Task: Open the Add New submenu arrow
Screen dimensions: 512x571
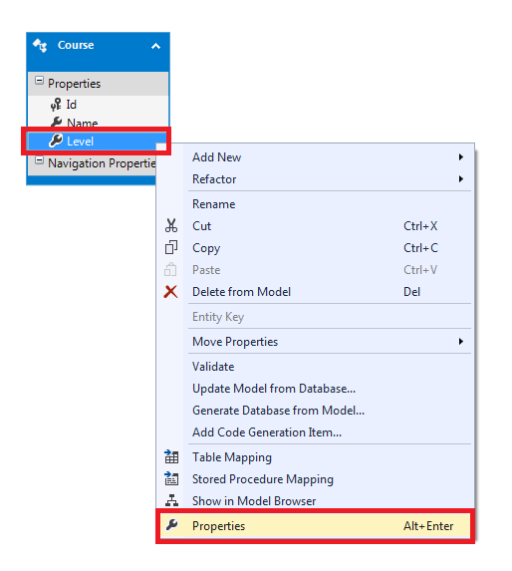Action: click(x=461, y=157)
